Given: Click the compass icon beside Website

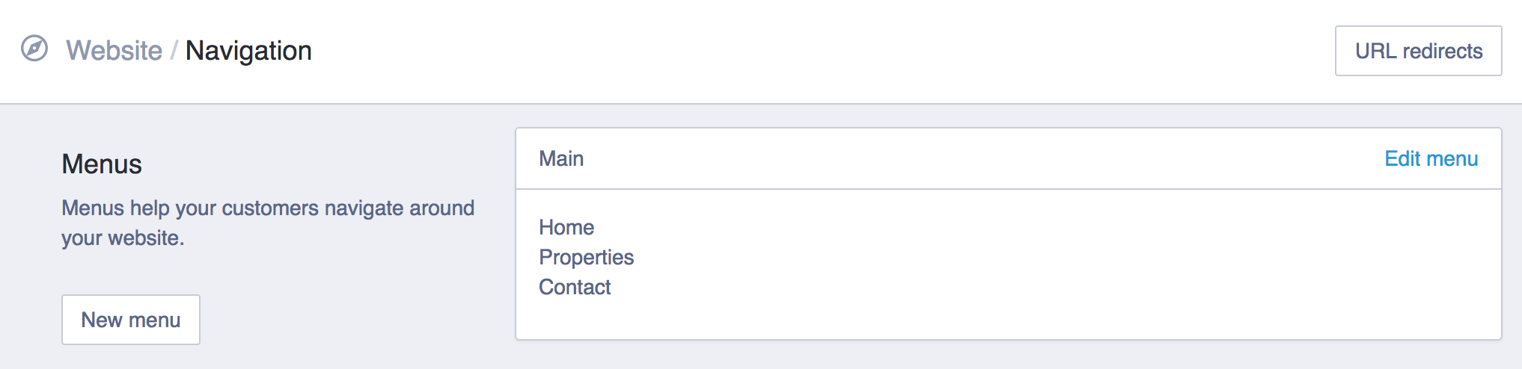Looking at the screenshot, I should (x=34, y=49).
